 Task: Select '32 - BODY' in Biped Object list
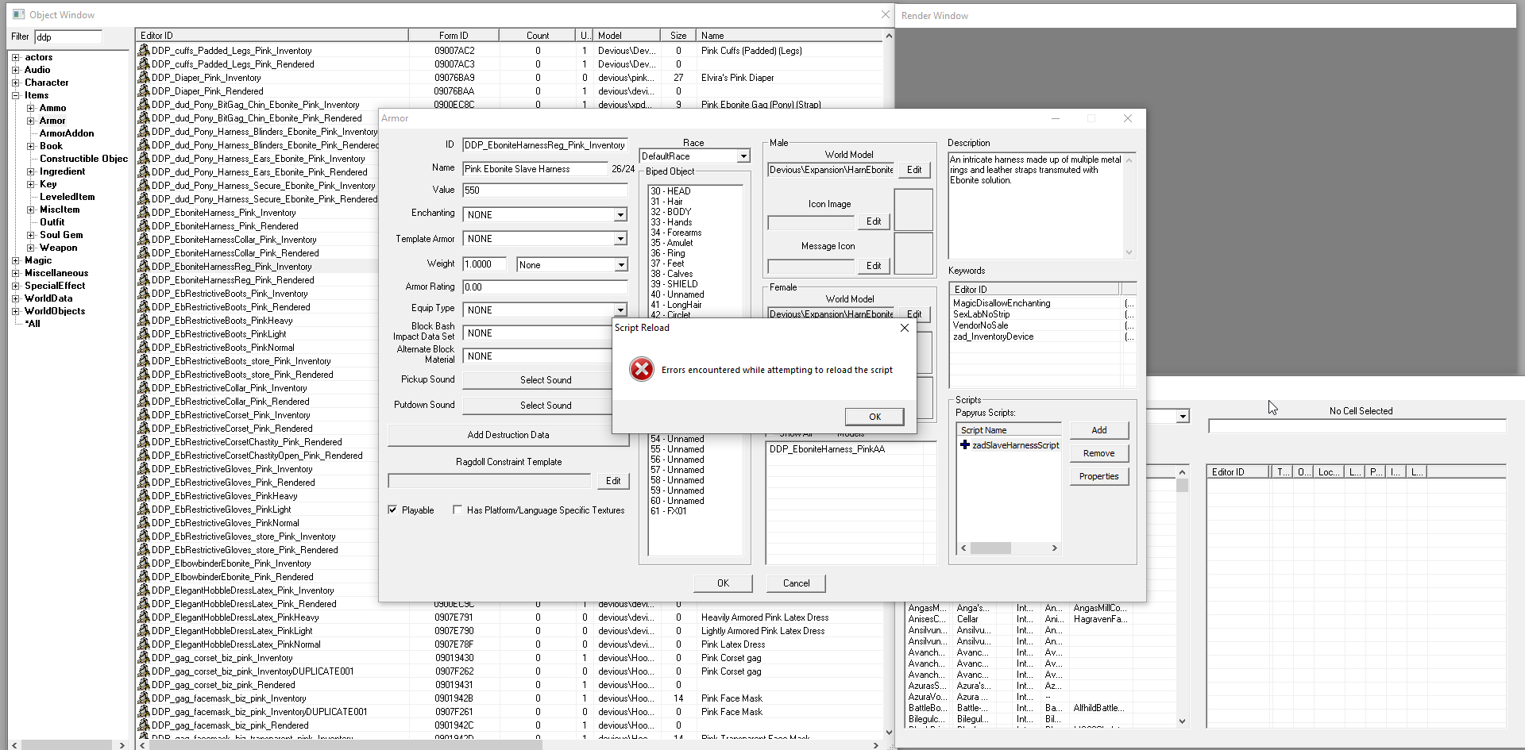tap(671, 212)
